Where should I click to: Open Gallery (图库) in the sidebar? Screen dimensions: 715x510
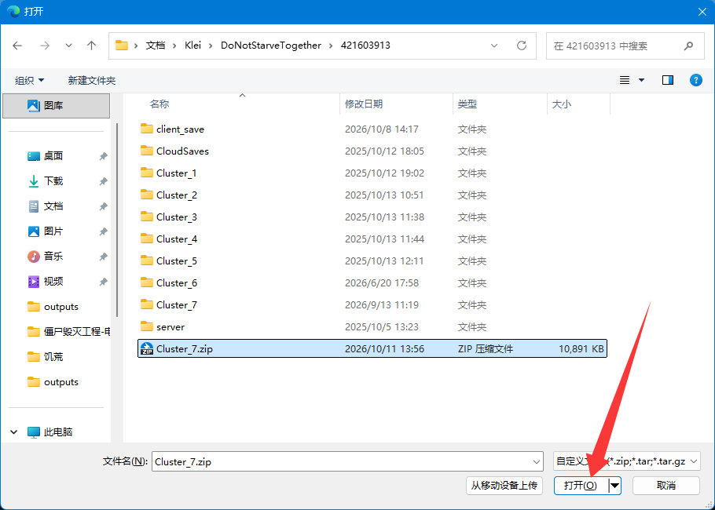pos(56,106)
